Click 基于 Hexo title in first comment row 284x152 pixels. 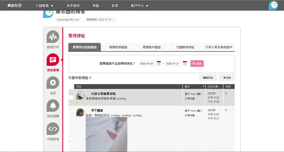pos(193,96)
